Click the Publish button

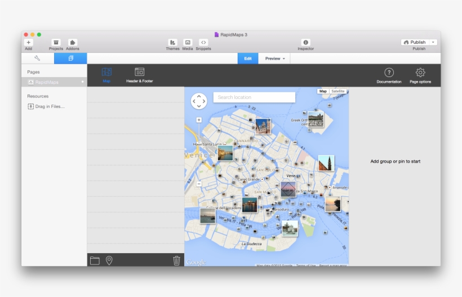pos(415,42)
